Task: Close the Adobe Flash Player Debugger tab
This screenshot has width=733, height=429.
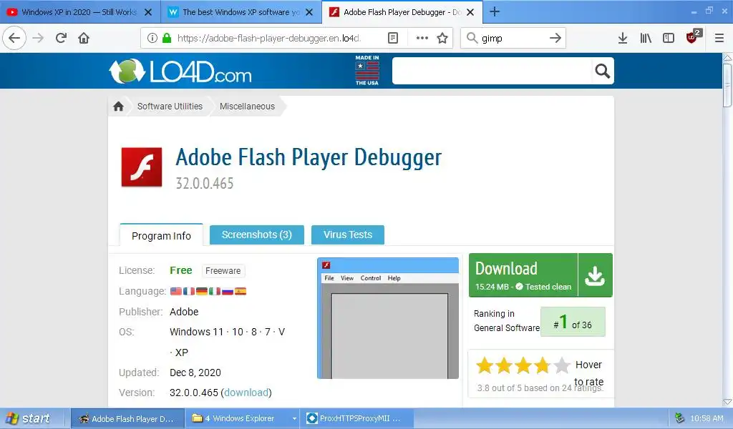Action: (470, 12)
